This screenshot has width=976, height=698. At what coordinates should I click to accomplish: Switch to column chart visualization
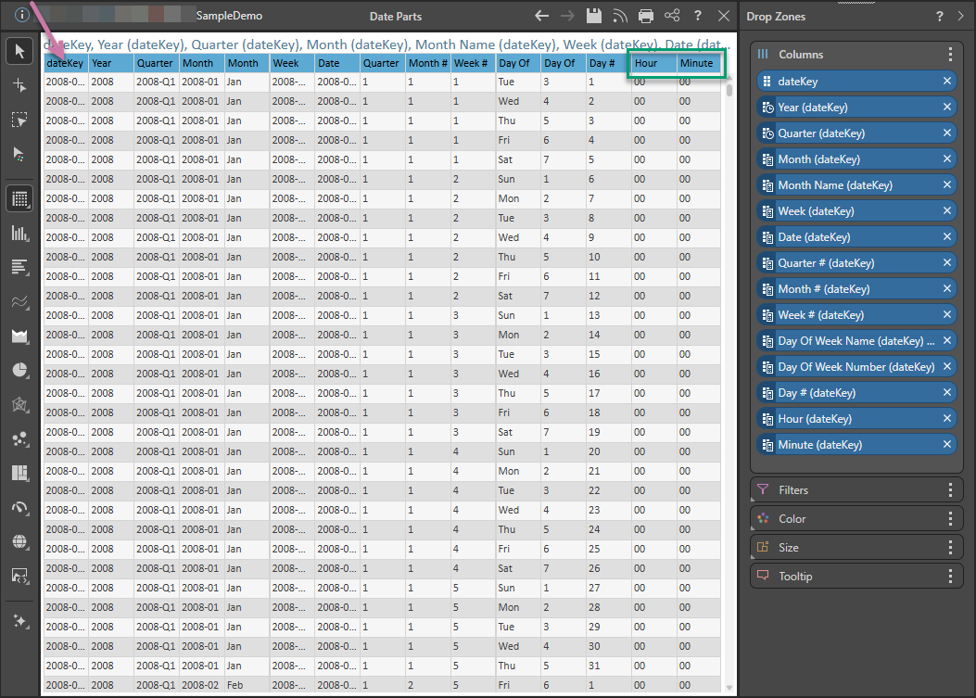19,233
